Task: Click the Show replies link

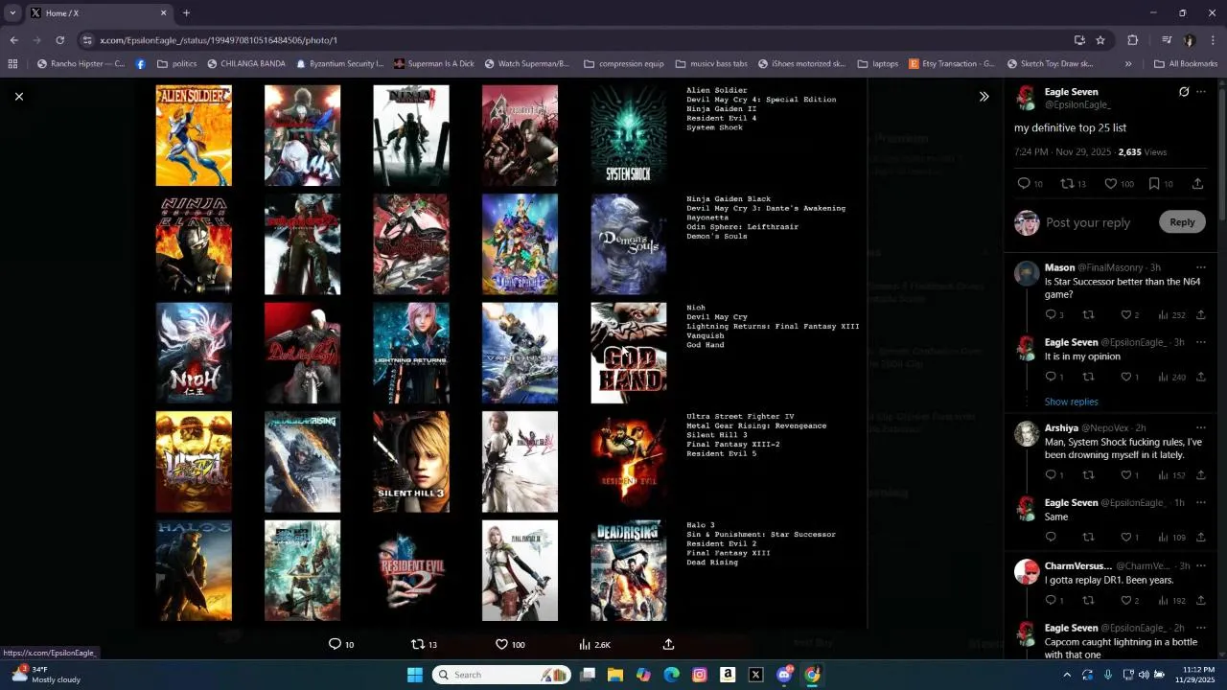Action: point(1071,402)
